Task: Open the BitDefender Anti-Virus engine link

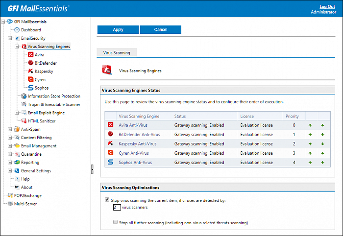Action: 139,135
